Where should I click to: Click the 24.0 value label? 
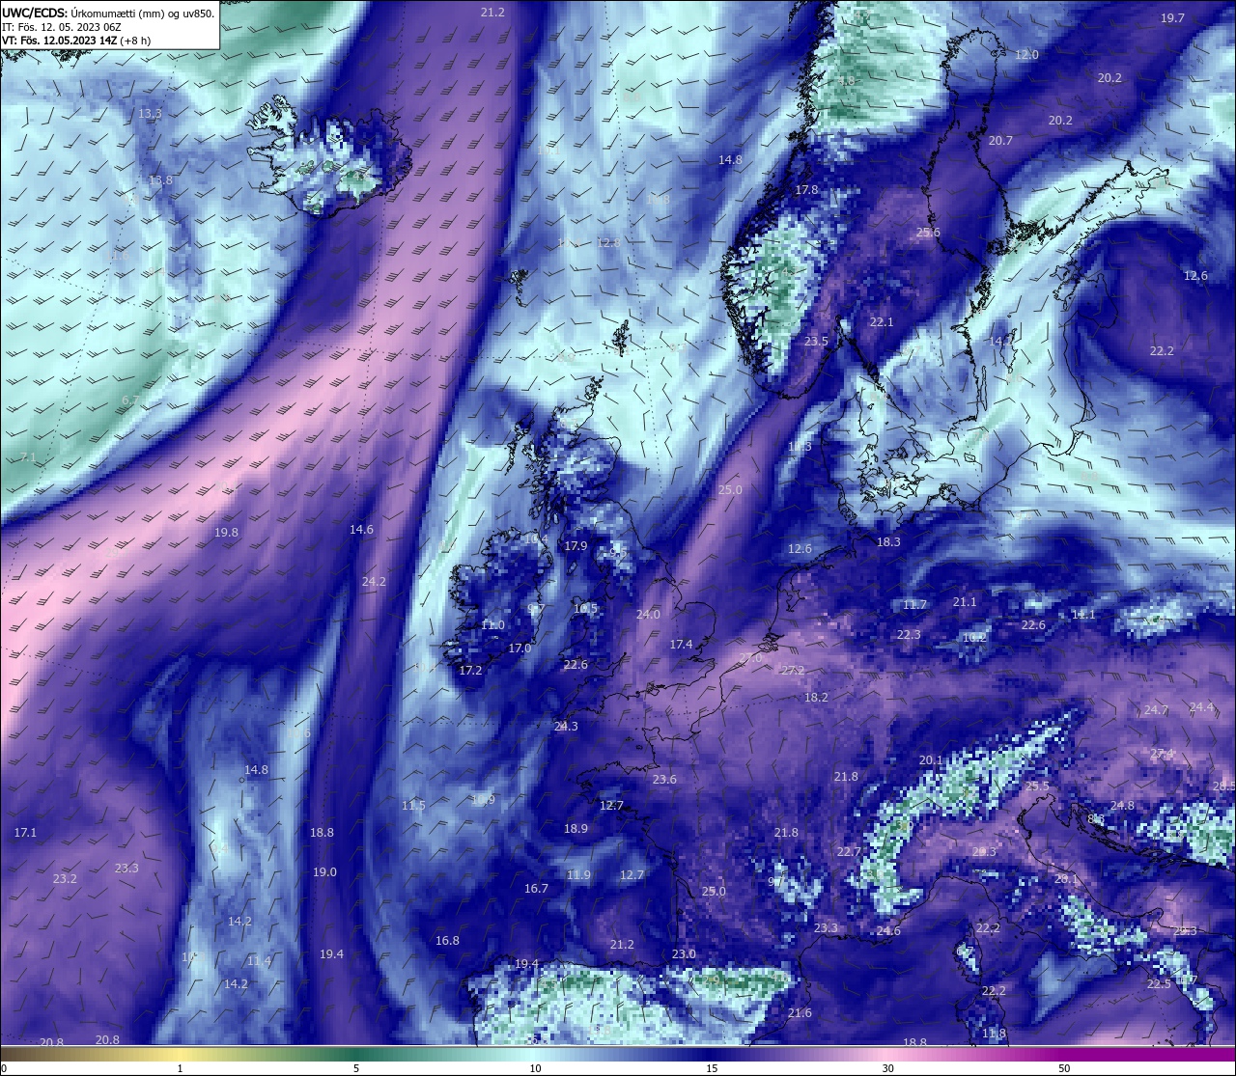[648, 615]
